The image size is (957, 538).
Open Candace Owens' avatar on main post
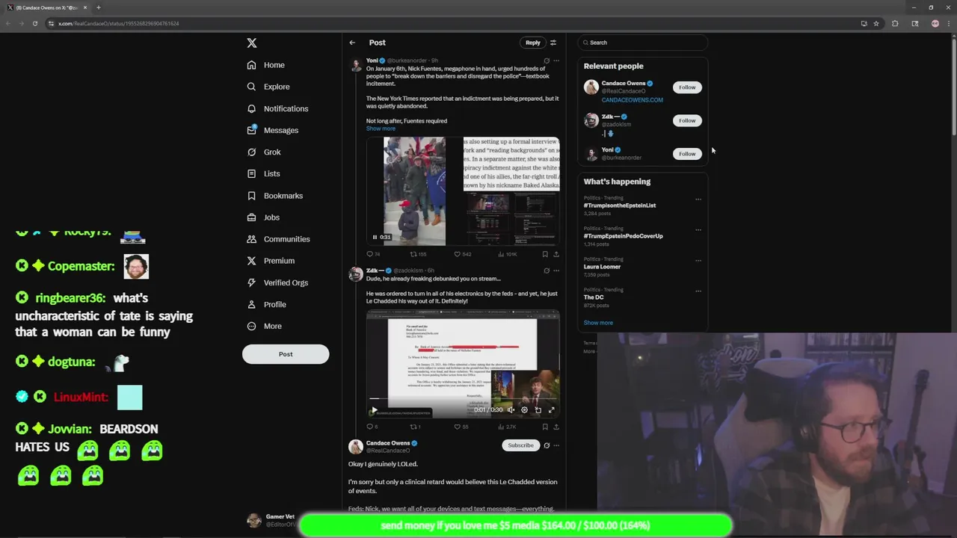tap(355, 447)
